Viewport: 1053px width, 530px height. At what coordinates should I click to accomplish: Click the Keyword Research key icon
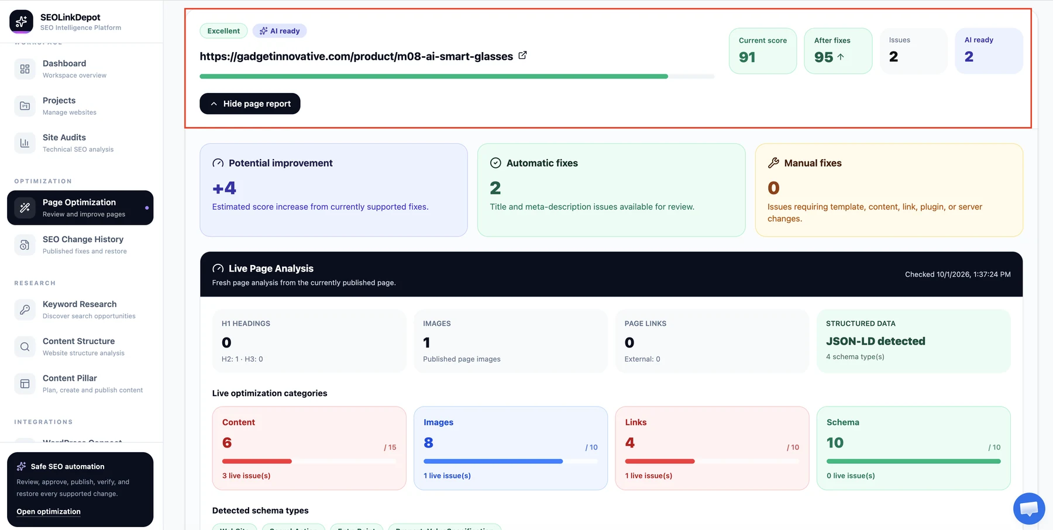pyautogui.click(x=25, y=309)
